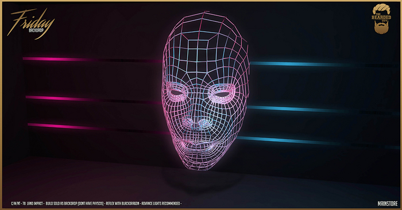Screen dimensions: 402x210
Task: Click the "C/M/NT - 78 Land Impact" text
Action: click(27, 204)
